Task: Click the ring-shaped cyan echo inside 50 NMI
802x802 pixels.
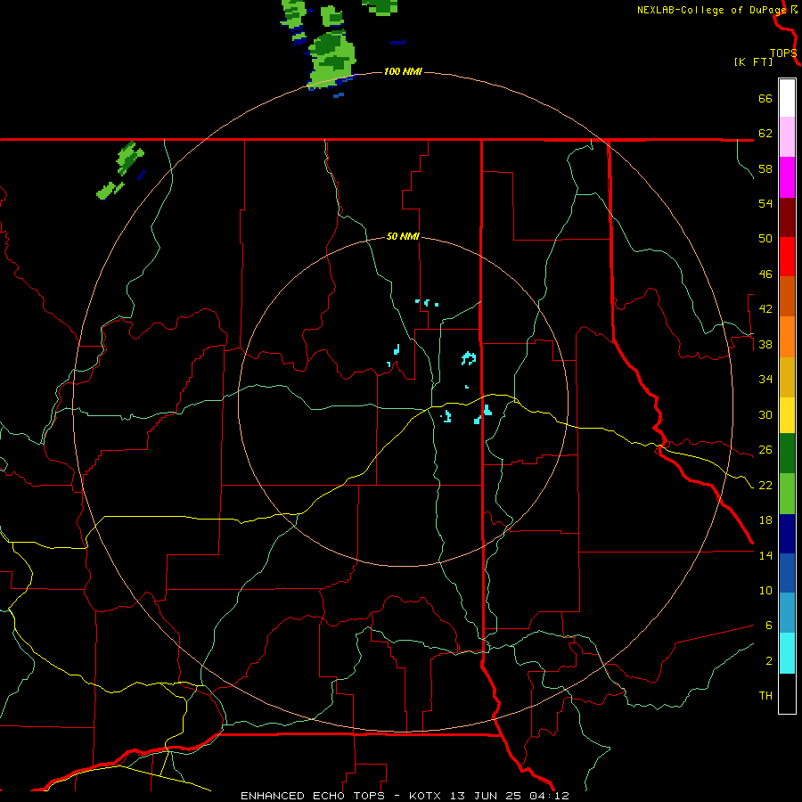Action: (x=469, y=358)
